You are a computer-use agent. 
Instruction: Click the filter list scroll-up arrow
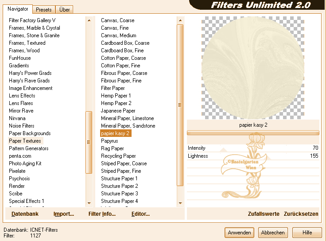pos(180,20)
